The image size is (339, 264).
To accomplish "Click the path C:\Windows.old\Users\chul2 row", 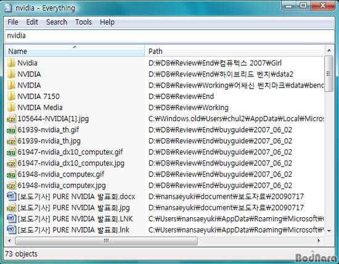I will [x=236, y=118].
